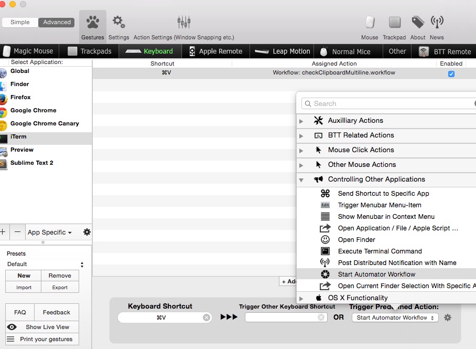Viewport: 476px width, 349px height.
Task: Click the Default preset stepper control
Action: 82,264
